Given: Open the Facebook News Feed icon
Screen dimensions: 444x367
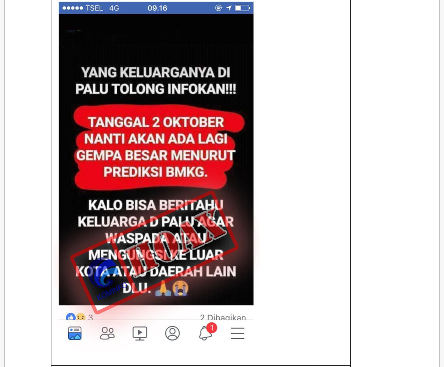Looking at the screenshot, I should coord(75,333).
